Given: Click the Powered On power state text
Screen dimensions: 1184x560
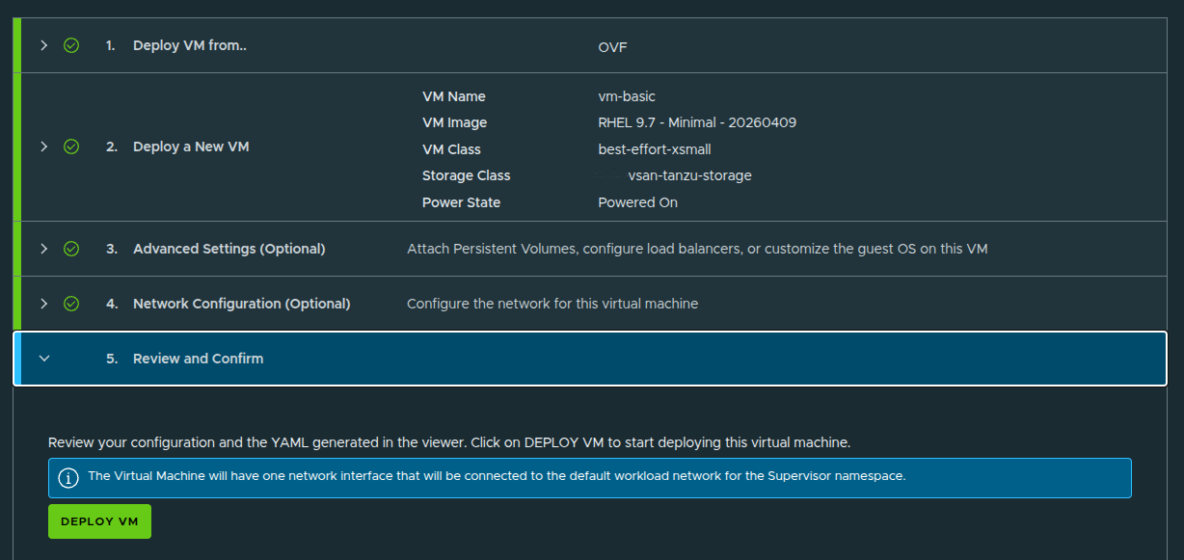Looking at the screenshot, I should pos(638,202).
